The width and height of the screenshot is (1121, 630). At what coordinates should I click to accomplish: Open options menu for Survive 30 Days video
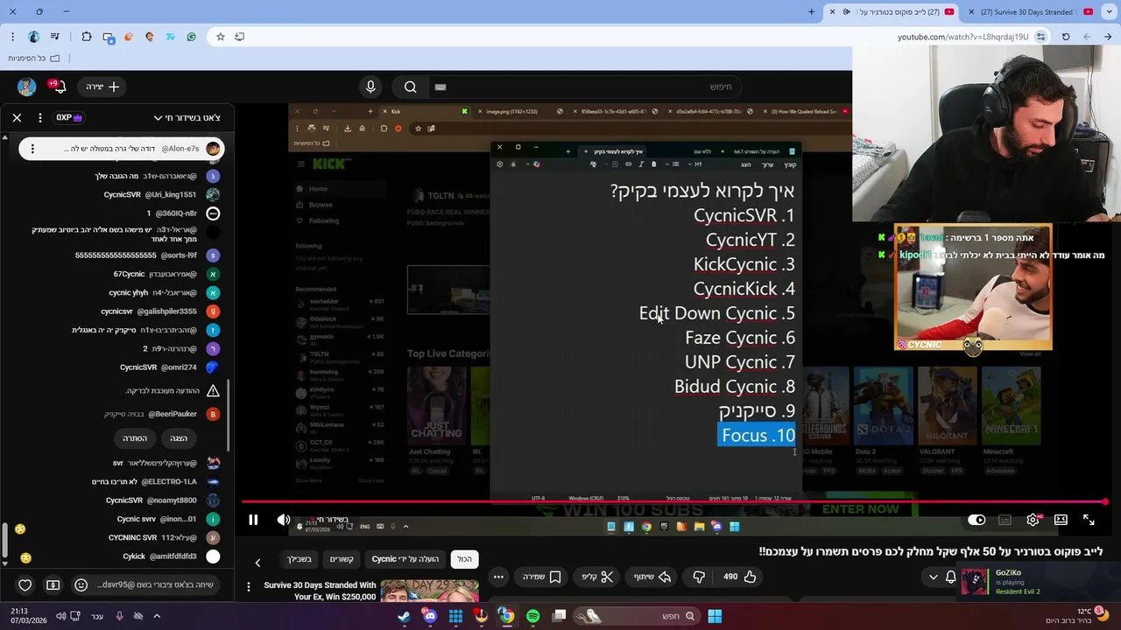tap(249, 587)
